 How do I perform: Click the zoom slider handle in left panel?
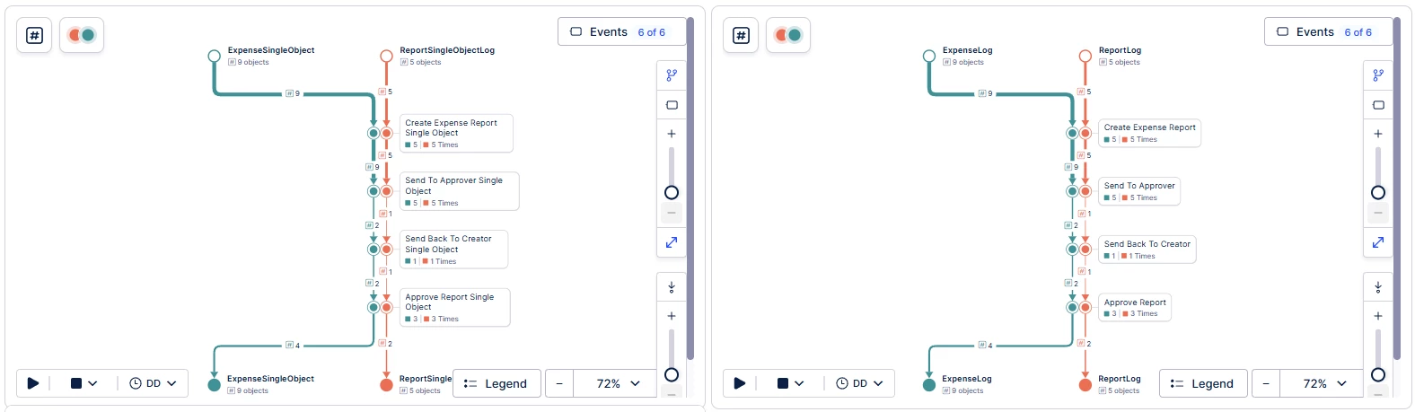click(x=672, y=193)
